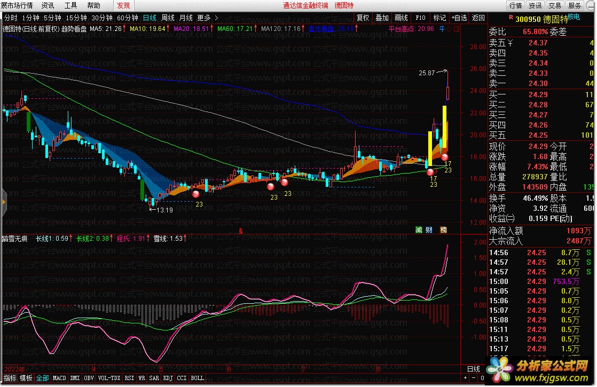Select the 日线 daily period tab

(x=150, y=18)
